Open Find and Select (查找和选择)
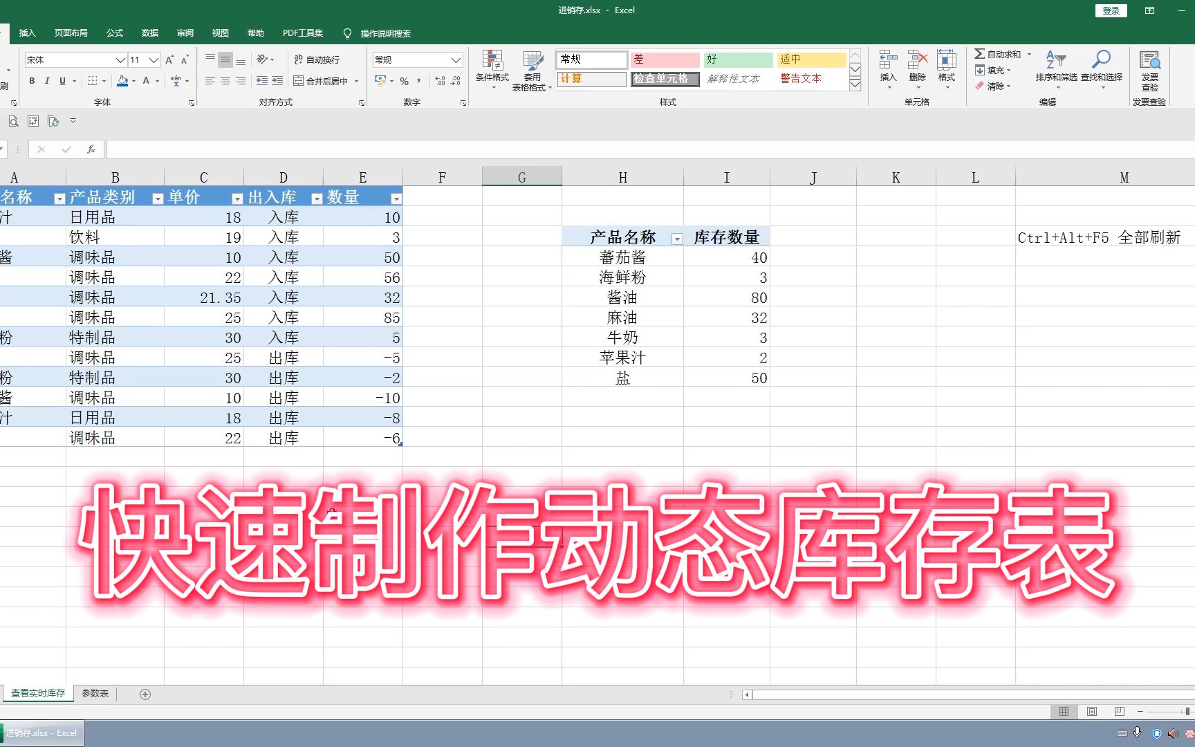This screenshot has width=1195, height=747. tap(1102, 69)
